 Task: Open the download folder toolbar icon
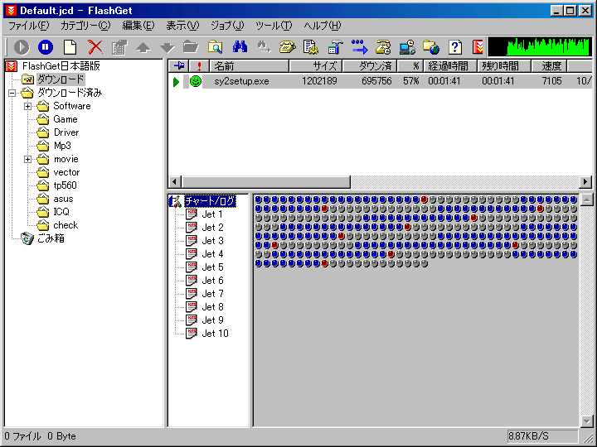click(x=191, y=47)
